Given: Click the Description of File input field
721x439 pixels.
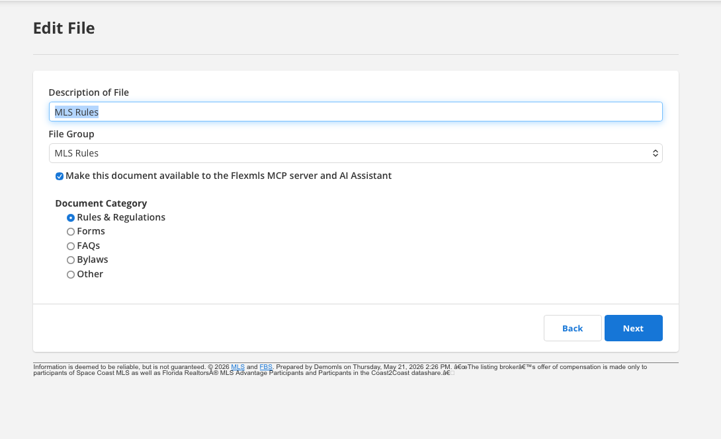Looking at the screenshot, I should tap(355, 112).
